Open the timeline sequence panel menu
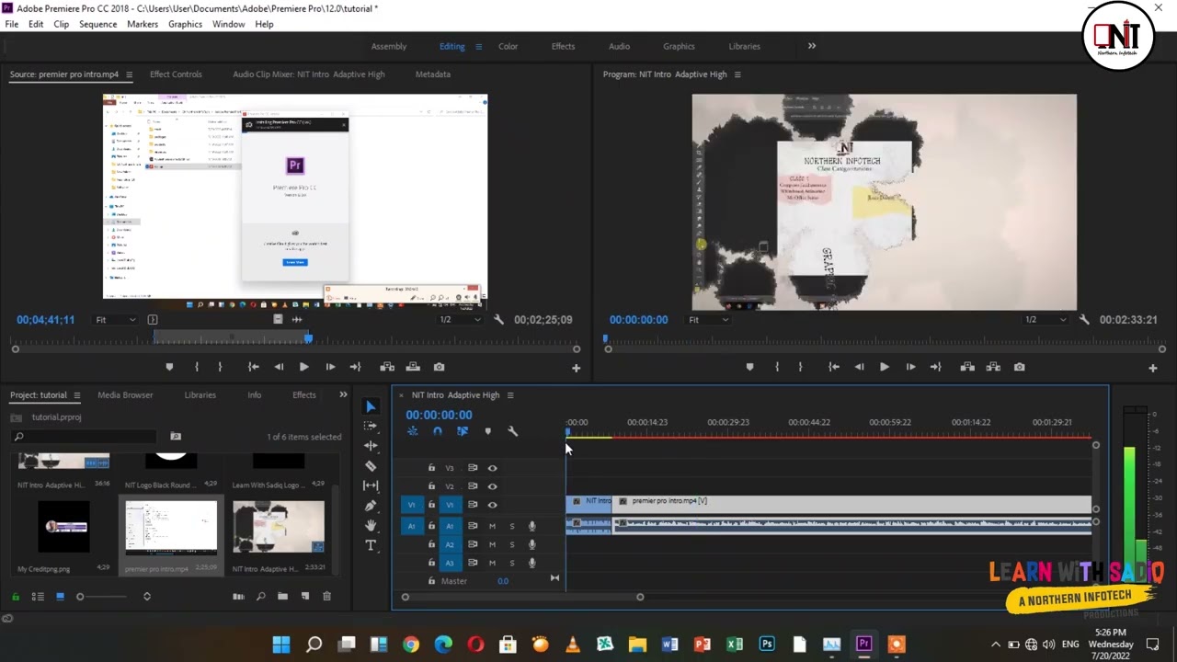The image size is (1177, 662). [x=510, y=395]
